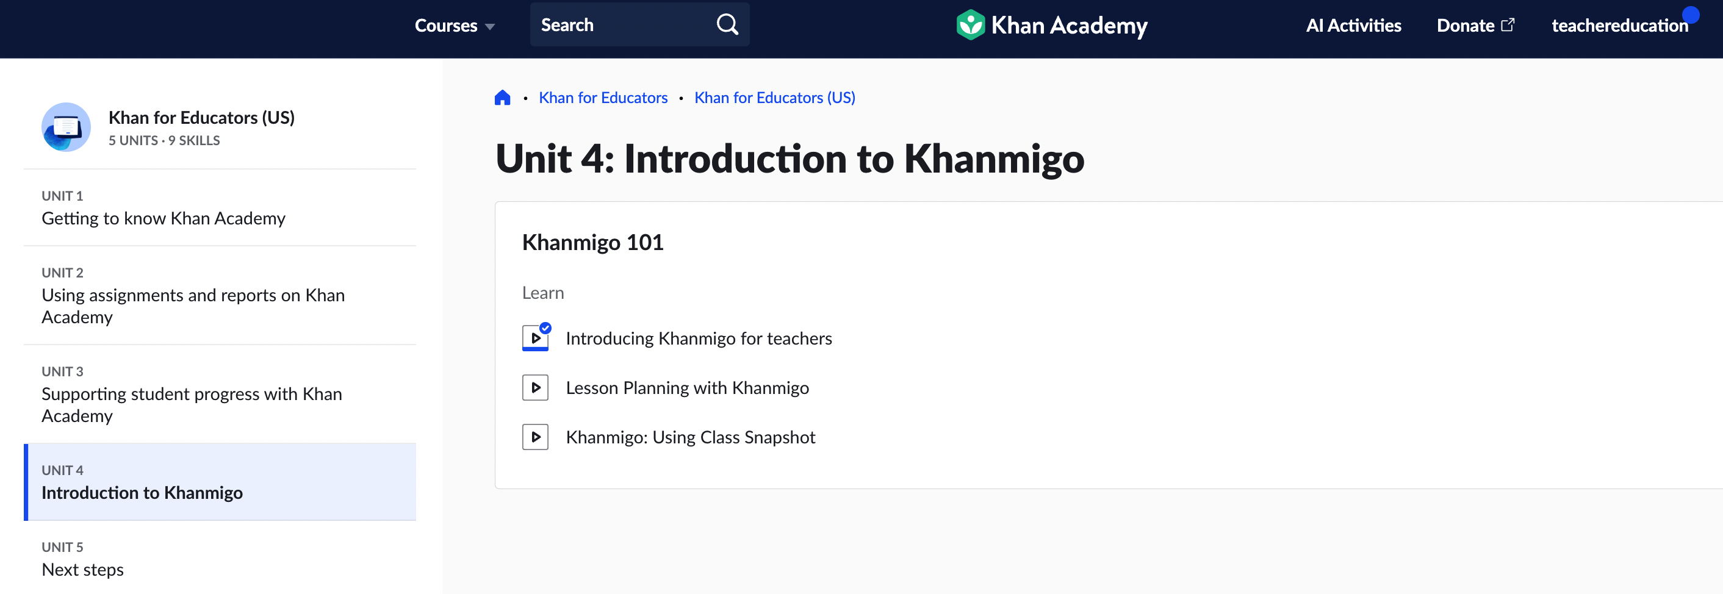
Task: Click video icon for Class Snapshot
Action: point(535,437)
